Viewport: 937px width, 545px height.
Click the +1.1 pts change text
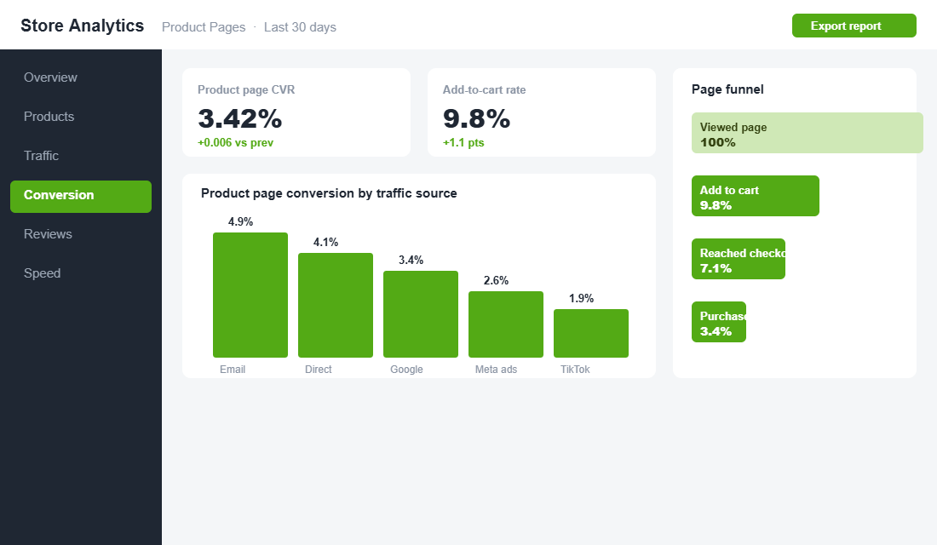coord(463,143)
